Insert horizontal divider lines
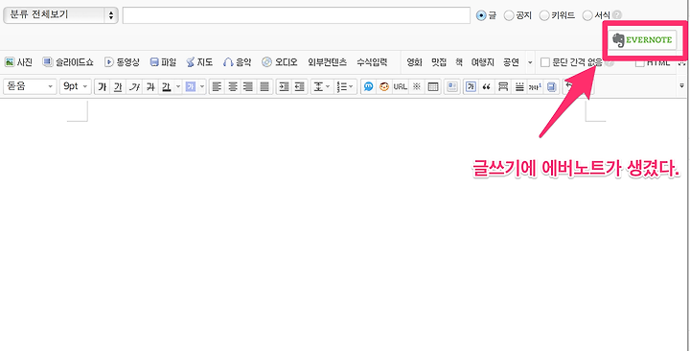The height and width of the screenshot is (351, 690). coord(519,86)
